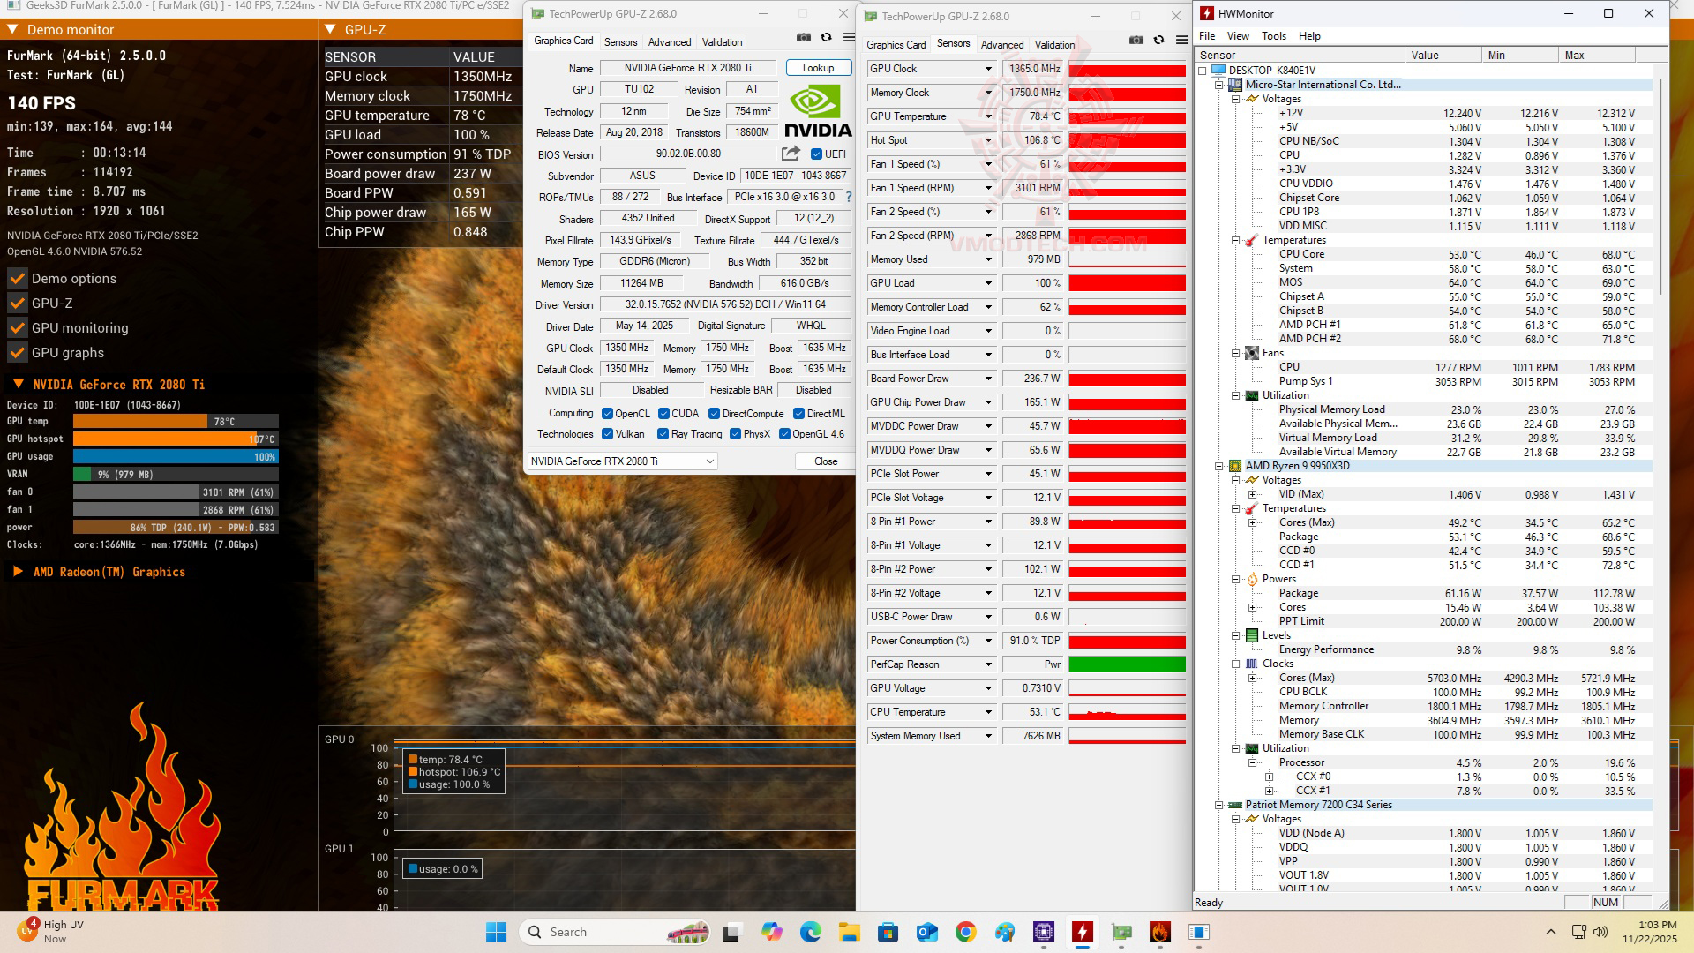Viewport: 1694px width, 953px height.
Task: Click the BIOS share/export icon
Action: pyautogui.click(x=791, y=154)
